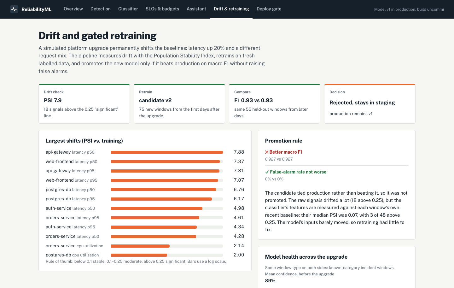Open the Overview tab
This screenshot has width=454, height=288.
pos(73,9)
